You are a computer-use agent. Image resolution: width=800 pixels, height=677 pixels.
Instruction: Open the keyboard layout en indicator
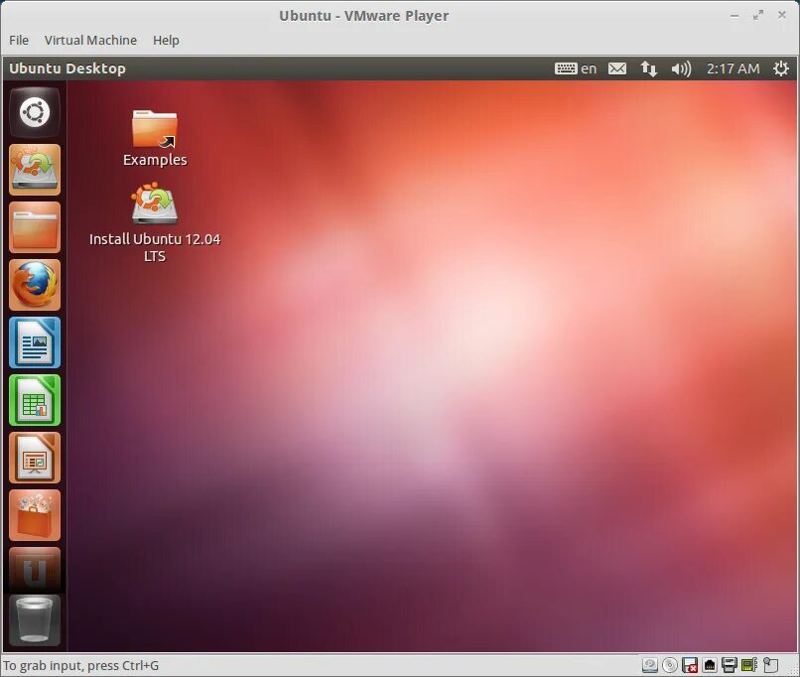576,68
